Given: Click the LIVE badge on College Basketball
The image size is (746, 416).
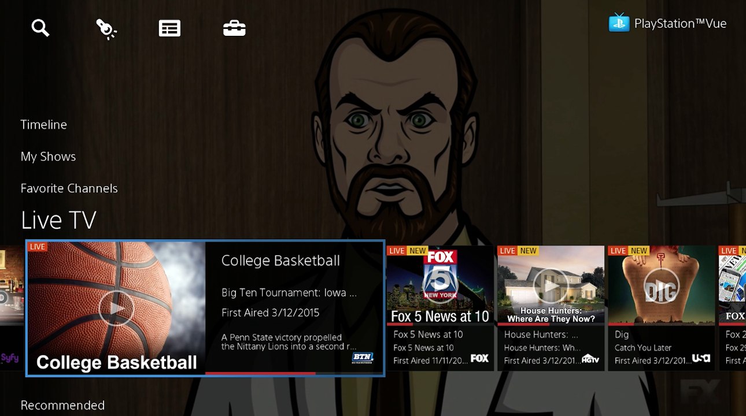Looking at the screenshot, I should coord(38,247).
